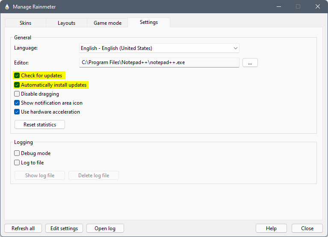Image resolution: width=328 pixels, height=237 pixels.
Task: Browse for editor with the ... button
Action: [250, 63]
